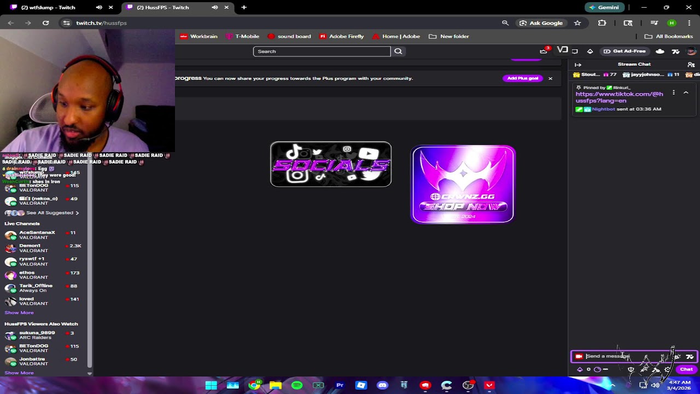This screenshot has width=700, height=394.
Task: Open the Home | Adobe bookmark
Action: [396, 37]
